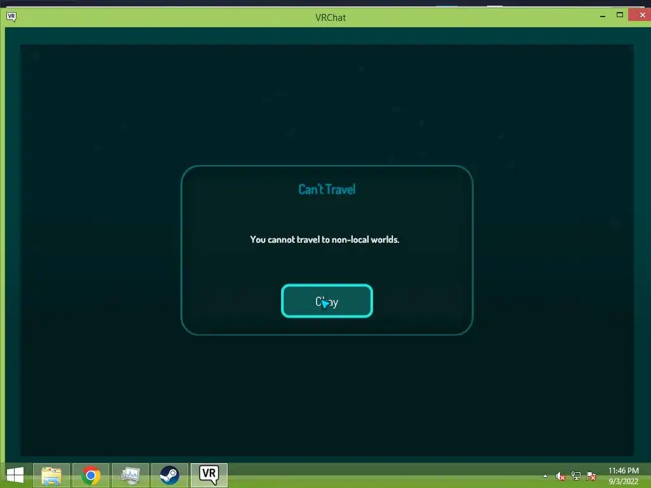Viewport: 651px width, 488px height.
Task: Maximize the VRChat window
Action: (619, 15)
